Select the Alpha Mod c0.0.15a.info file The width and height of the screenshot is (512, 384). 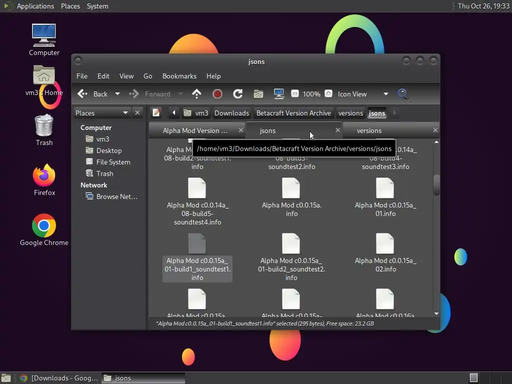click(291, 197)
